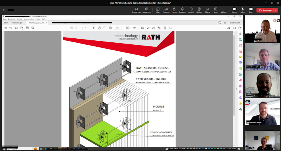This screenshot has height=151, width=281.
Task: Click the star bookmark icon in toolbar
Action: pyautogui.click(x=11, y=28)
